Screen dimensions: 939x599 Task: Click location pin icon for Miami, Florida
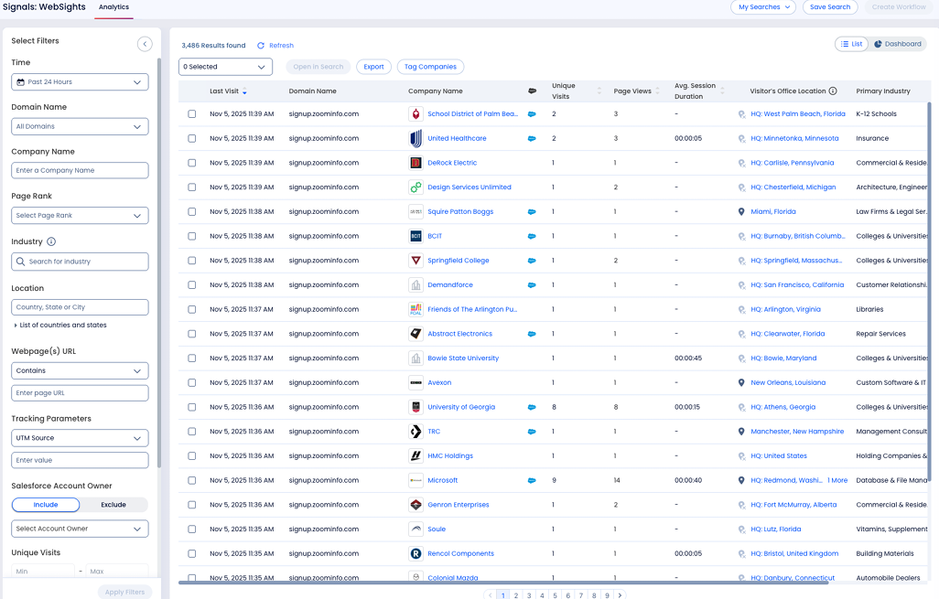click(741, 212)
